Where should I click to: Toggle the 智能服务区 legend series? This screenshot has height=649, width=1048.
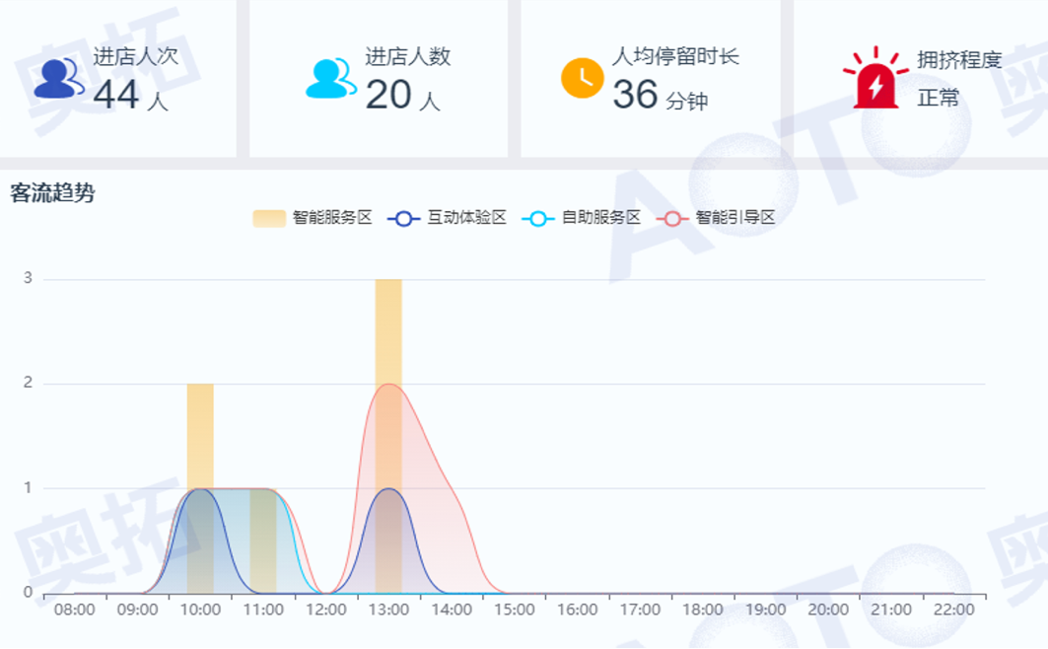pos(313,218)
